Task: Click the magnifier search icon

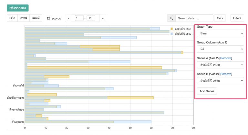Action: click(x=171, y=18)
